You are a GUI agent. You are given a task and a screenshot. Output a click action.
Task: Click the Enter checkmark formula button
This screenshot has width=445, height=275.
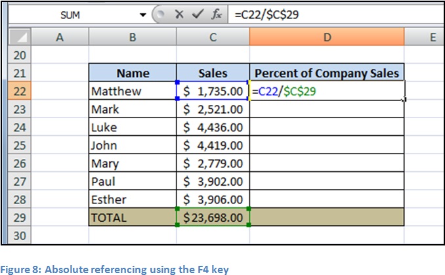(198, 14)
